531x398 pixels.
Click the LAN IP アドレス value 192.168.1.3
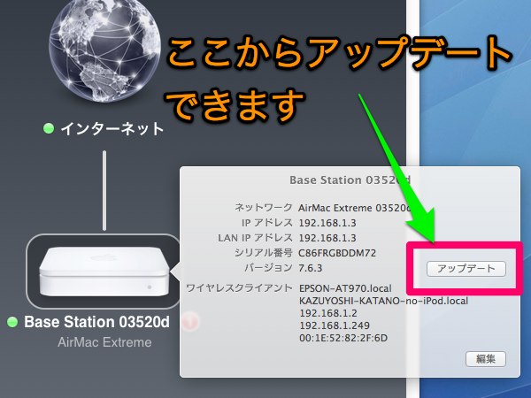click(327, 238)
